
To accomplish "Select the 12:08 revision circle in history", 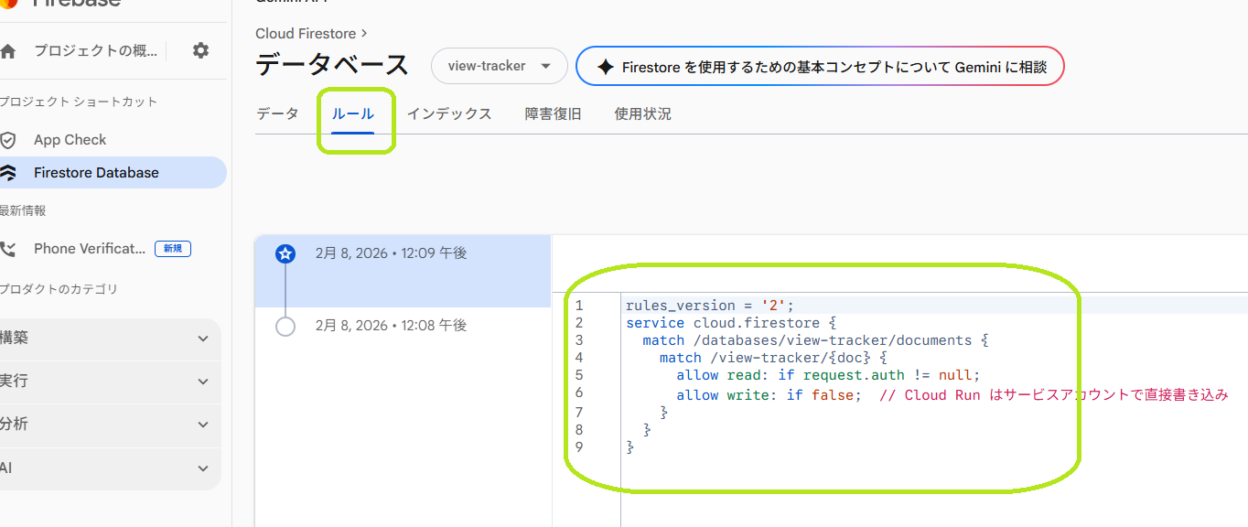I will coord(285,326).
